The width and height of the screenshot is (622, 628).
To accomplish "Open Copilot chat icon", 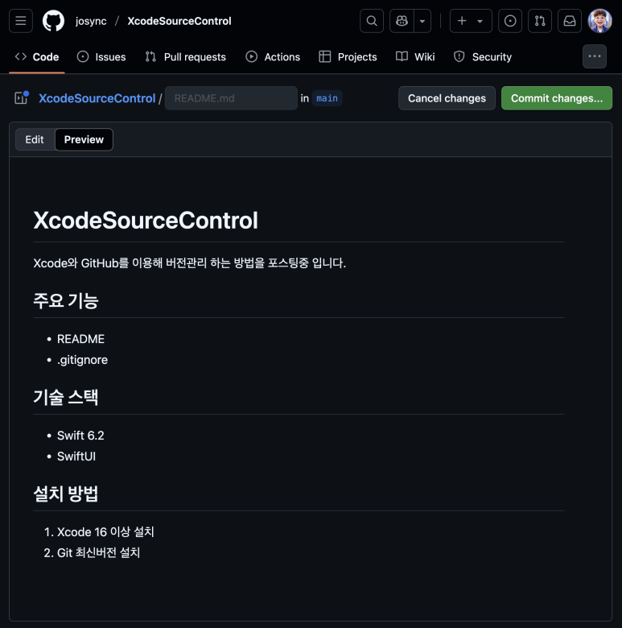I will coord(402,21).
